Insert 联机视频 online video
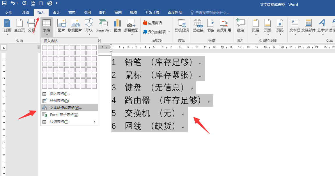The image size is (335, 176). (x=182, y=25)
